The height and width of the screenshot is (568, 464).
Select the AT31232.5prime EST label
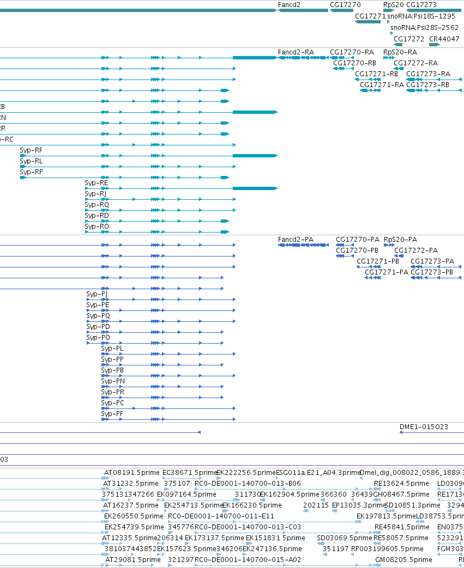point(131,484)
